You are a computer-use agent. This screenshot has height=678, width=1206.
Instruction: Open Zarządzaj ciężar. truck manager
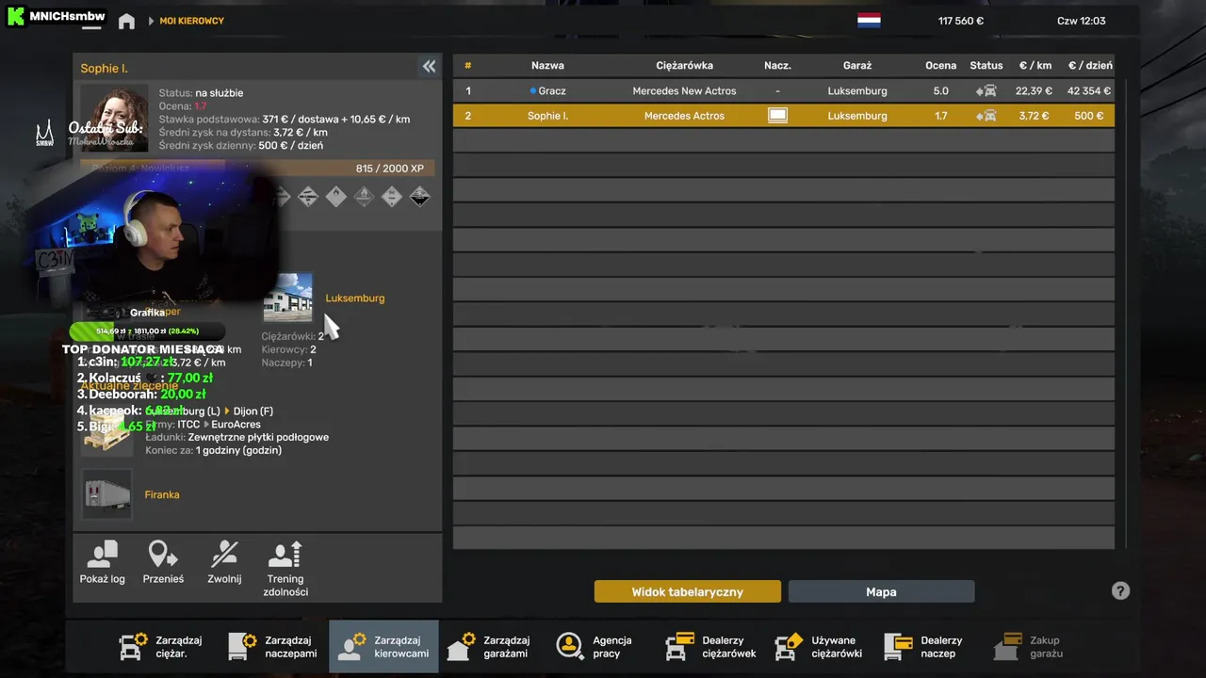click(162, 646)
